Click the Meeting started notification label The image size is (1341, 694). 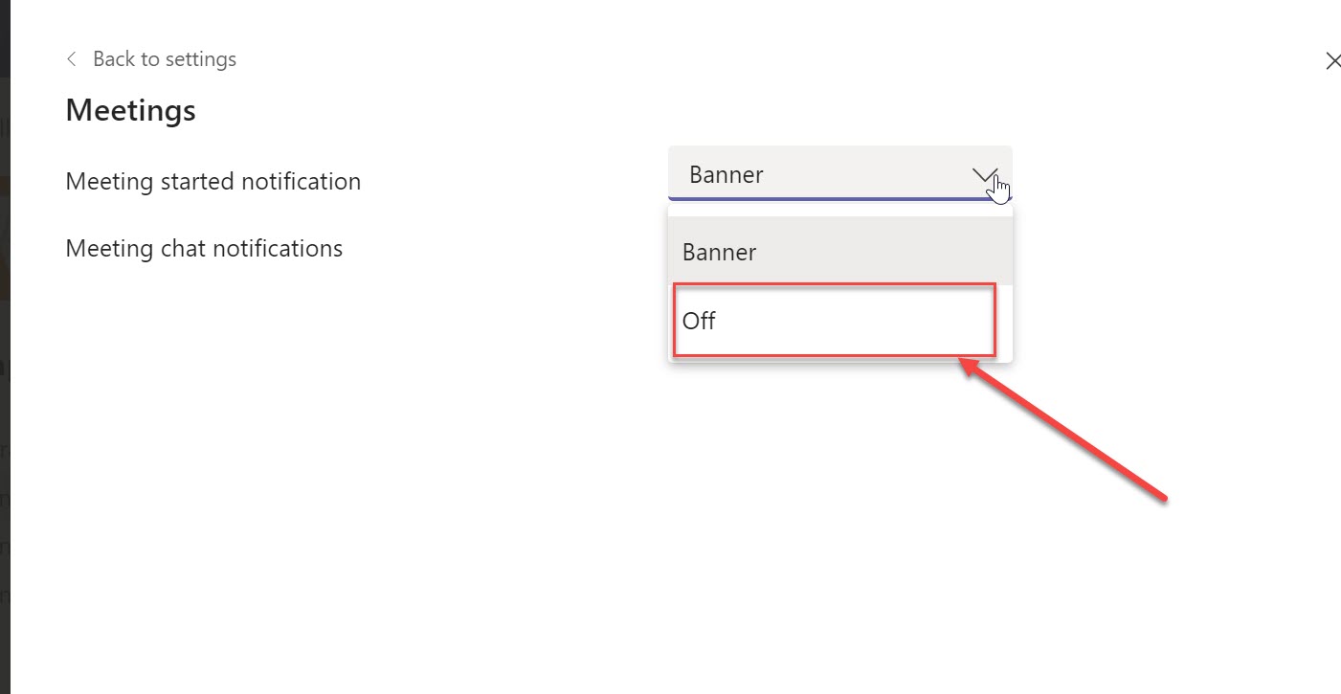(212, 181)
